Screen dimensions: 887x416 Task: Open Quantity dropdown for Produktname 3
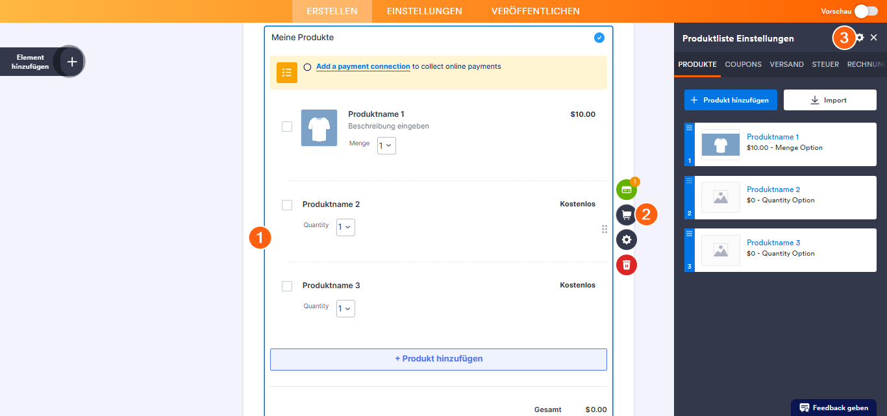point(345,308)
